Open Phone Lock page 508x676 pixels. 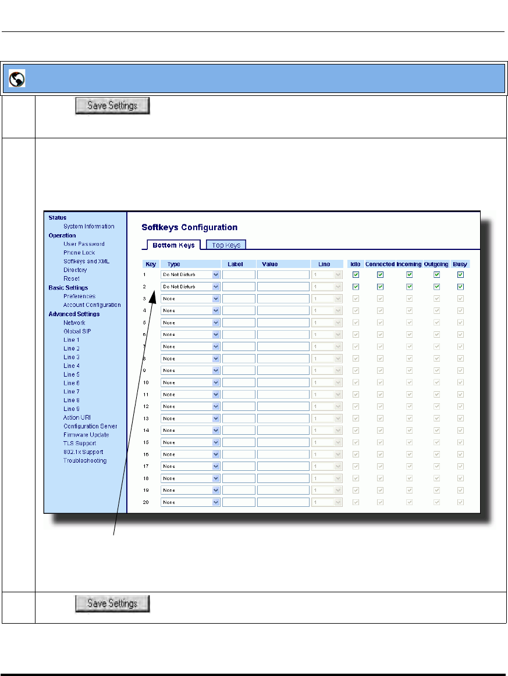point(79,253)
